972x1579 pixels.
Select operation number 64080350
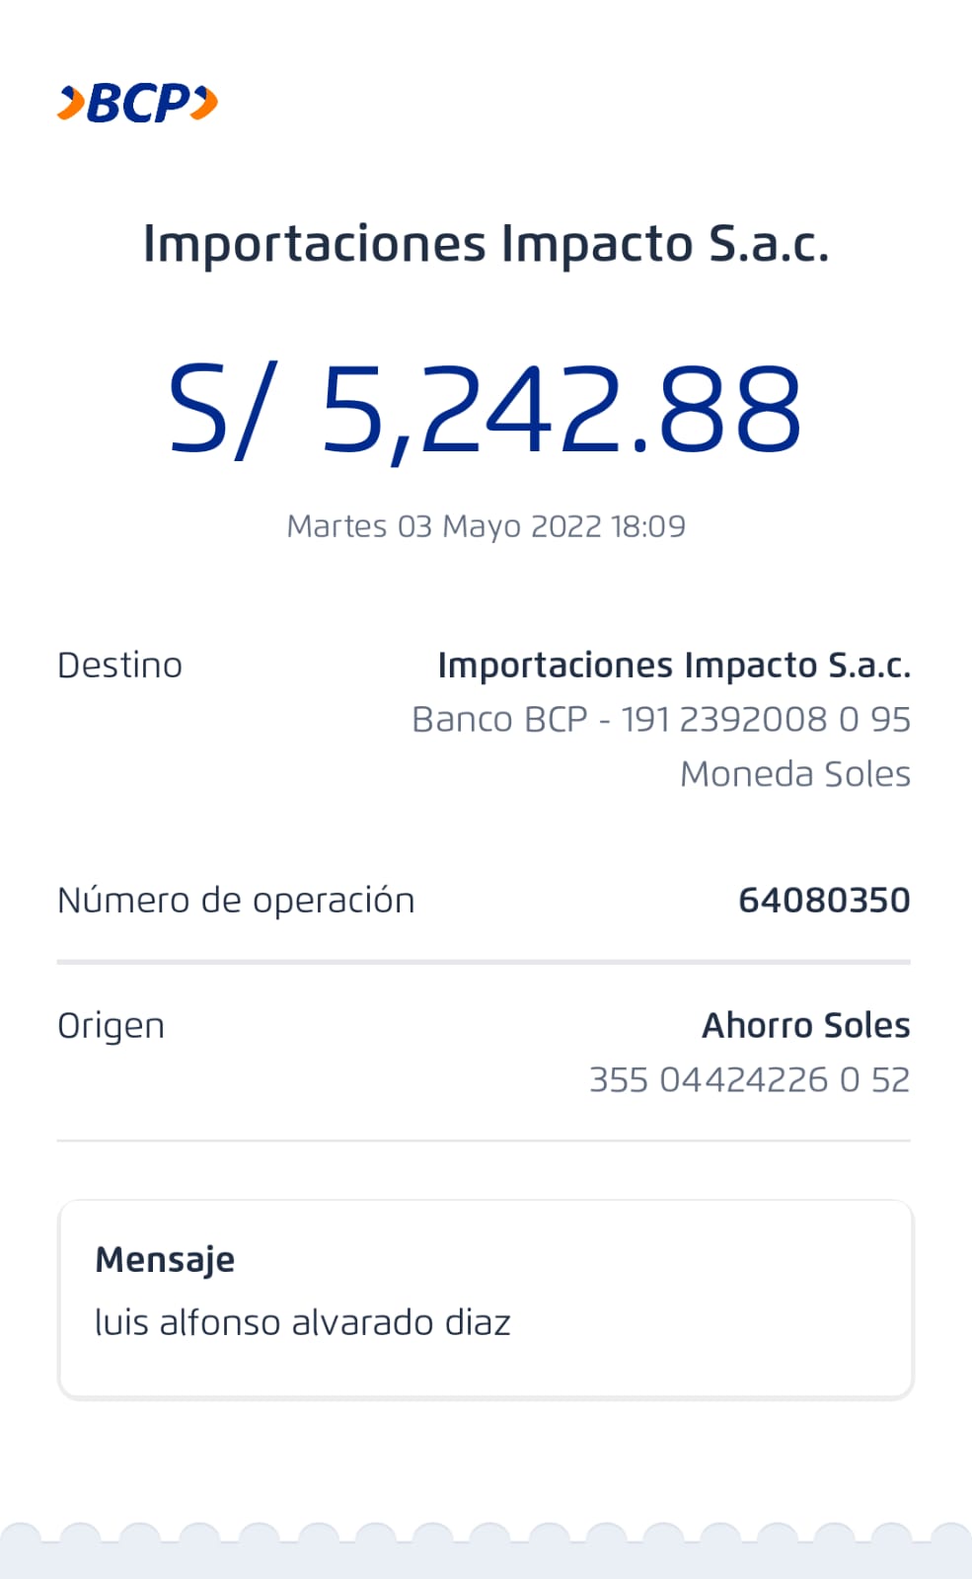click(824, 901)
